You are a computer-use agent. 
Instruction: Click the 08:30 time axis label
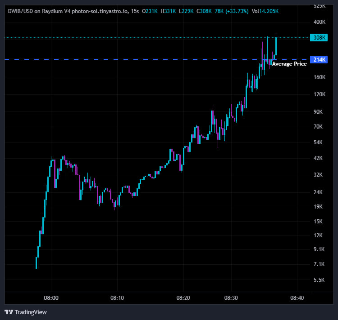tap(231, 298)
